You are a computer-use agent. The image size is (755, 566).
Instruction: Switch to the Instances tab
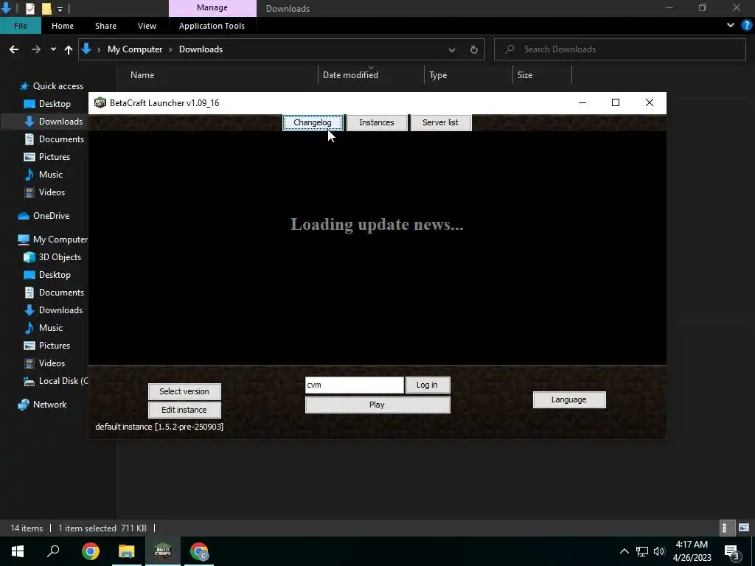tap(377, 122)
